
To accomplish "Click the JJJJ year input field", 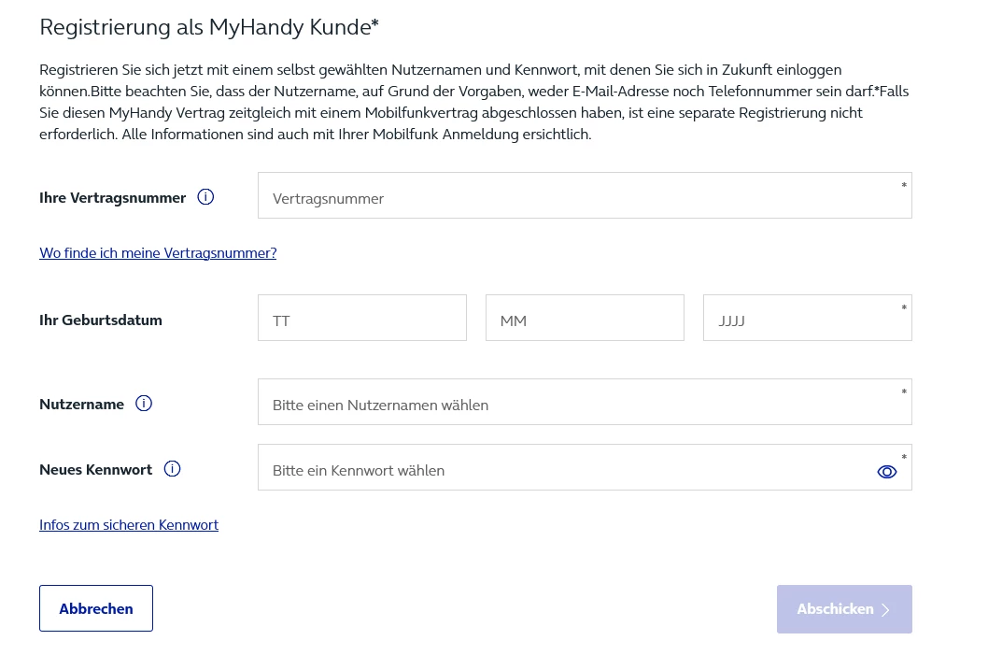I will [806, 319].
